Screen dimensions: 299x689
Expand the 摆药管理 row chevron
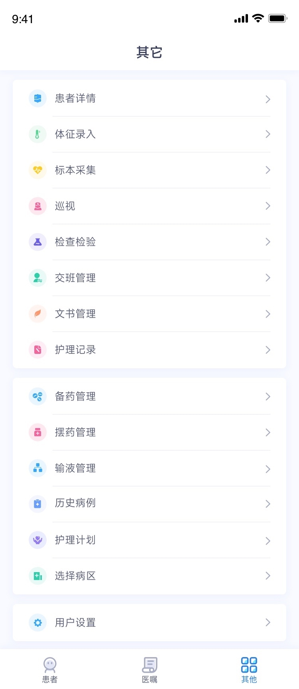pos(268,432)
